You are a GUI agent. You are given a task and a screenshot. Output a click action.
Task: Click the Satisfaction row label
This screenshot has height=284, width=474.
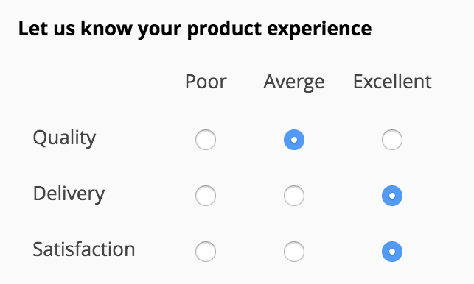coord(84,249)
